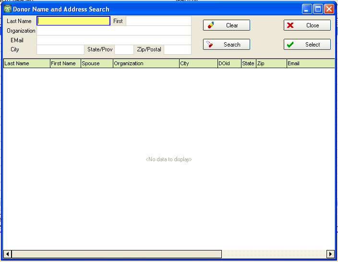338x262 pixels.
Task: Focus the State/Prov field
Action: coord(124,50)
